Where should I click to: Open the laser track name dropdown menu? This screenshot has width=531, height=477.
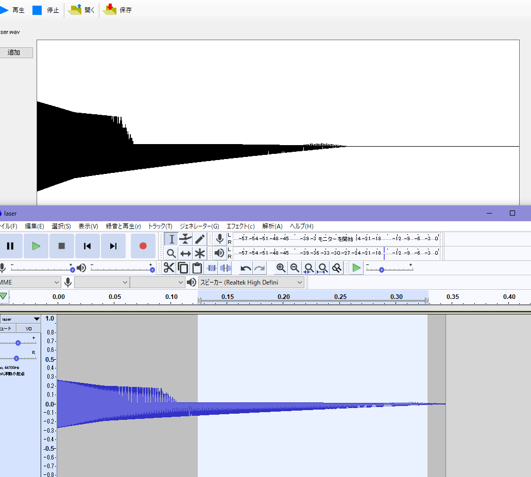pyautogui.click(x=21, y=319)
